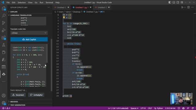196x110 pixels.
Task: Click the translated code output scrollbar
Action: point(47,53)
